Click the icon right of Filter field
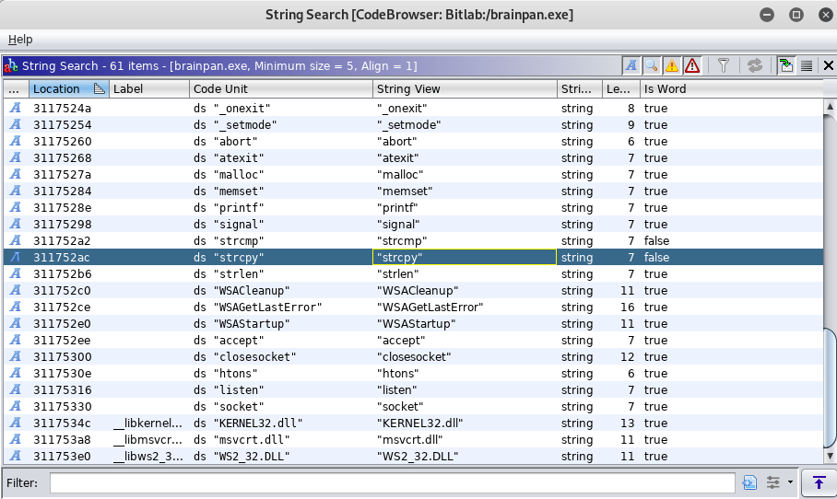The width and height of the screenshot is (837, 499). click(x=749, y=482)
